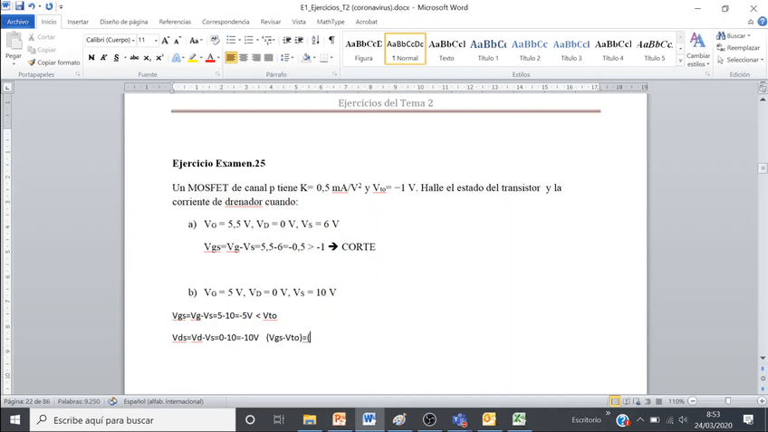Click the print layout view icon
Image resolution: width=768 pixels, height=432 pixels.
point(615,401)
